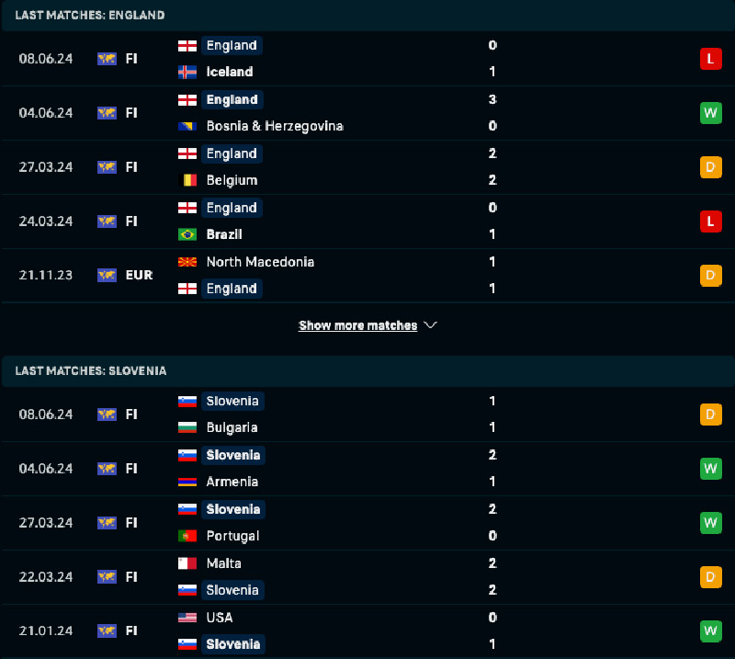Open the Show more matches link

[x=357, y=325]
